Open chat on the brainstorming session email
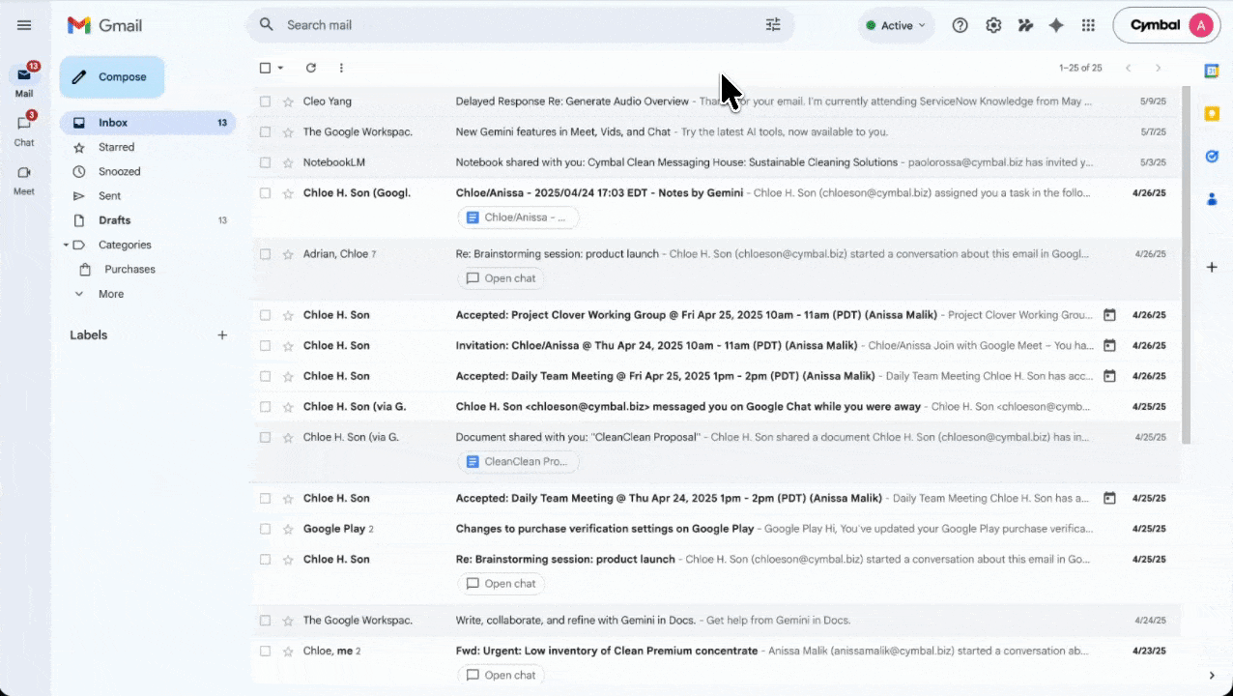The image size is (1233, 696). click(501, 278)
